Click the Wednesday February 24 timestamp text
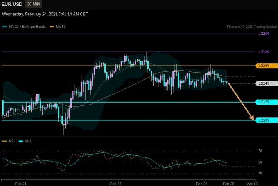 click(x=45, y=14)
